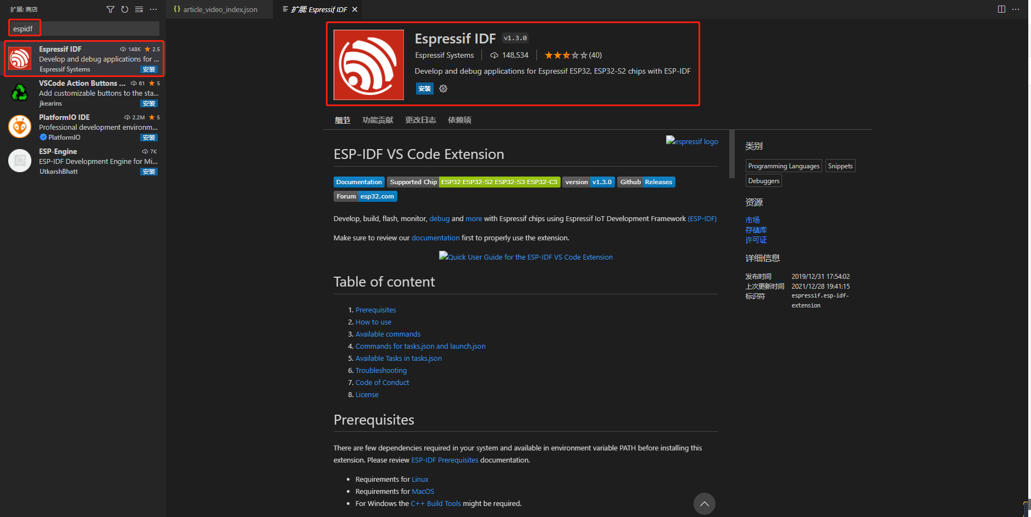Screen dimensions: 1031x517
Task: Open the 许可证 license resource link
Action: 756,240
